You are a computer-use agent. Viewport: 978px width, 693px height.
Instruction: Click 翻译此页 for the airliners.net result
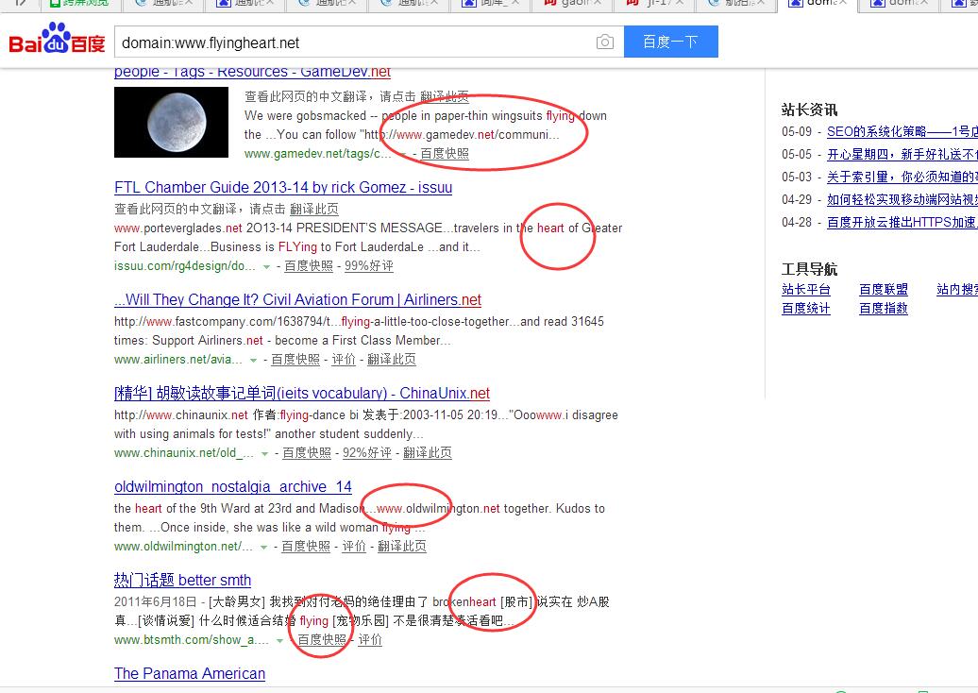coord(391,360)
